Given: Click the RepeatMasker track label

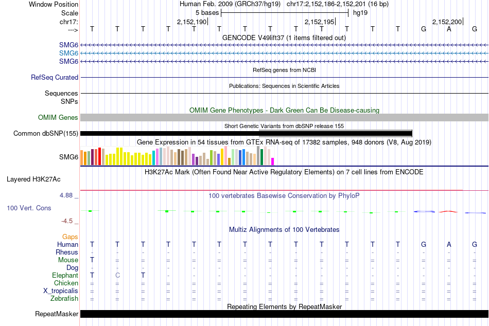Looking at the screenshot, I should pos(57,314).
